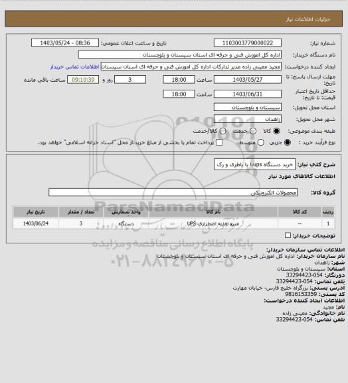348x383 pixels.
Task: Tick the Islamic treasury payment checkbox
Action: (219, 142)
